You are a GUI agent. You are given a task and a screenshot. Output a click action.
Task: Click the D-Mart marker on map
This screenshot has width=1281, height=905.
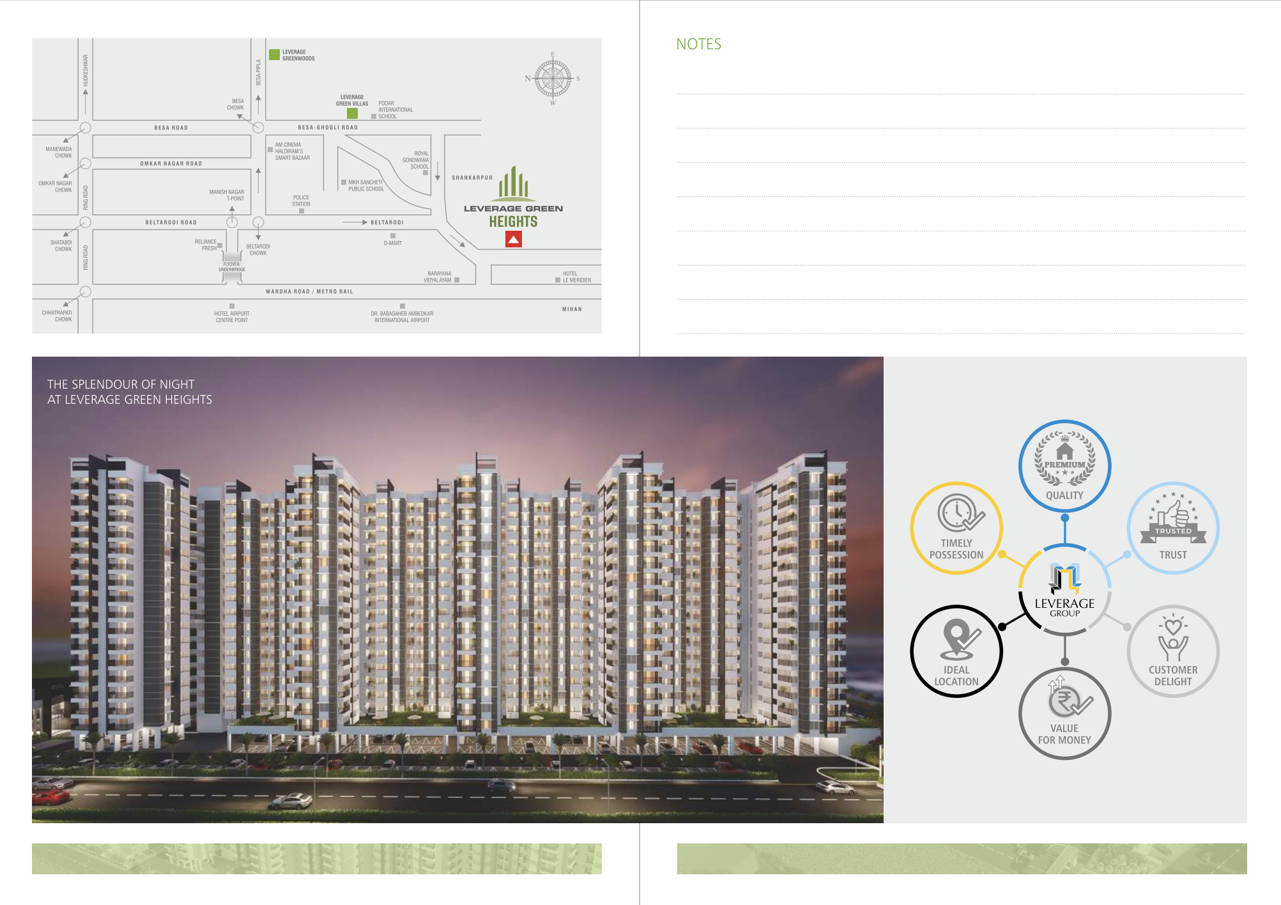[393, 236]
